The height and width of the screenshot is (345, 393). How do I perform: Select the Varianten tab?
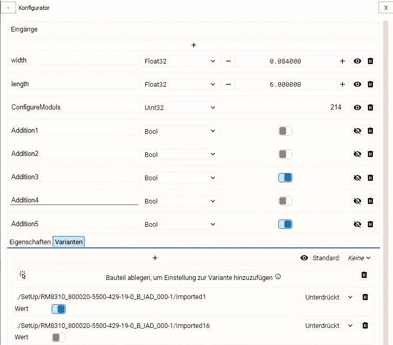(69, 242)
